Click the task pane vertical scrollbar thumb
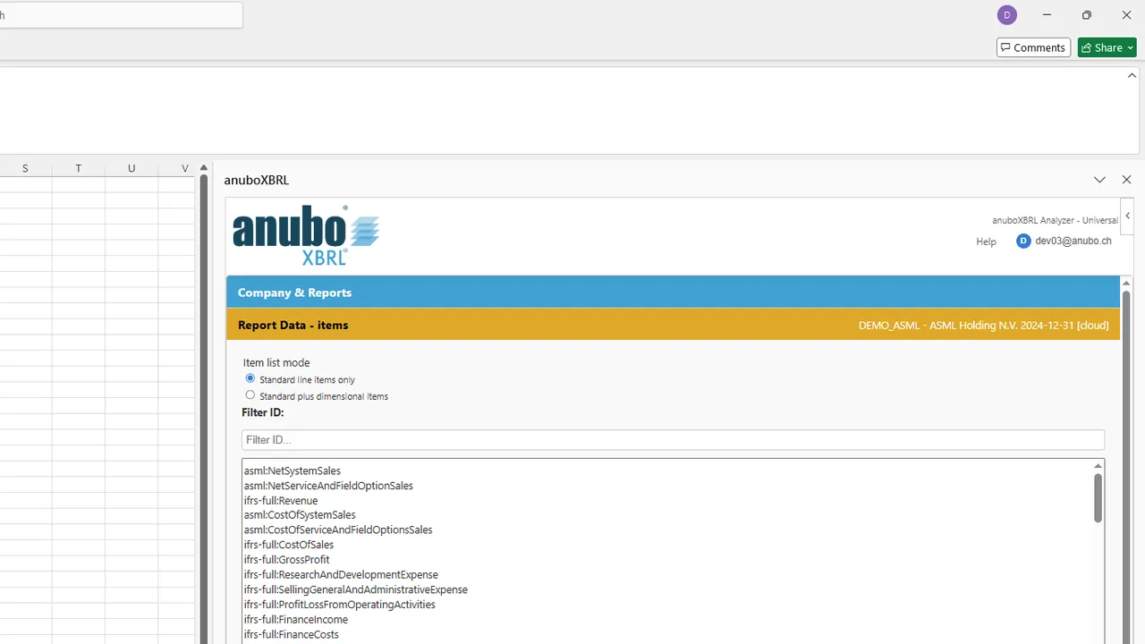This screenshot has width=1145, height=644. point(1125,465)
